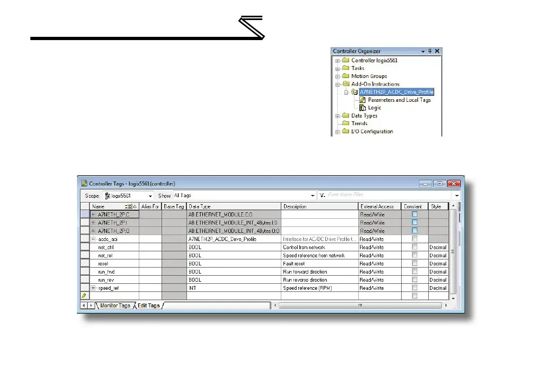Expand the Data Types tree node
554x390 pixels.
pos(338,116)
